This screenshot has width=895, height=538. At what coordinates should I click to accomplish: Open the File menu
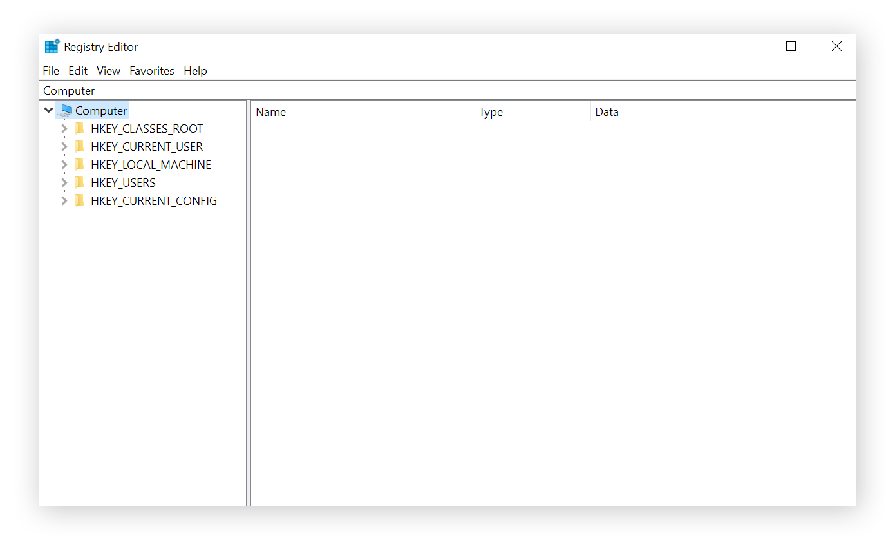51,71
